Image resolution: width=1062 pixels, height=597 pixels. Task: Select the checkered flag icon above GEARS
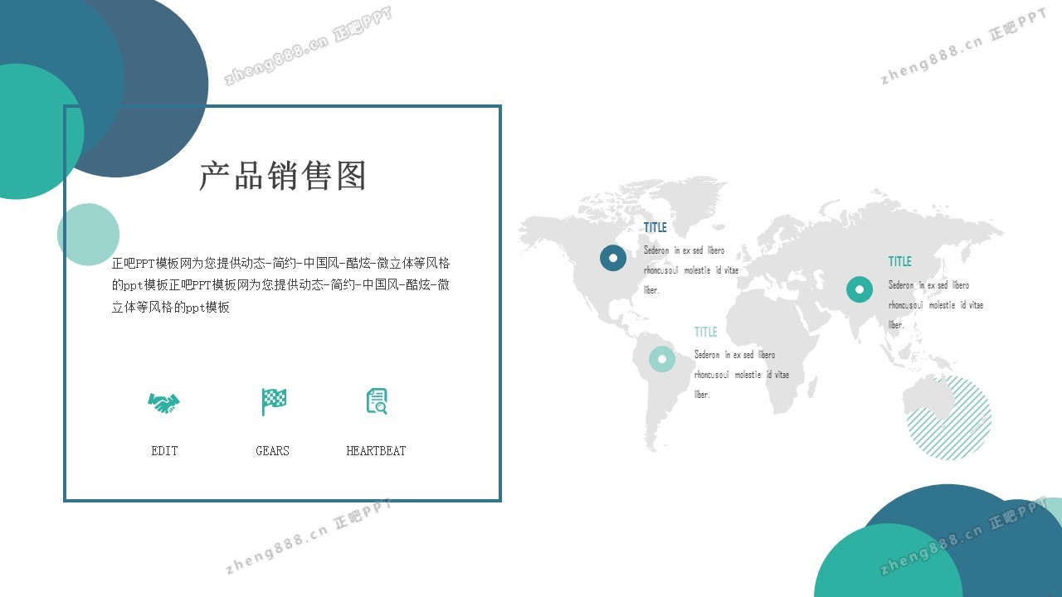coord(273,402)
